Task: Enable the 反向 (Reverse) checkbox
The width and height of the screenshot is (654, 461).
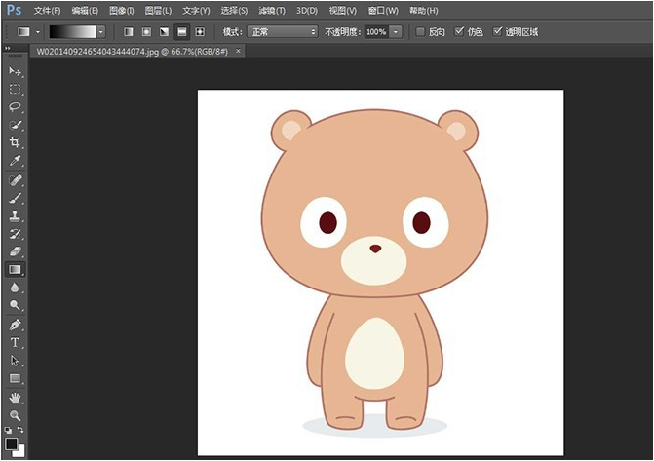Action: tap(421, 32)
